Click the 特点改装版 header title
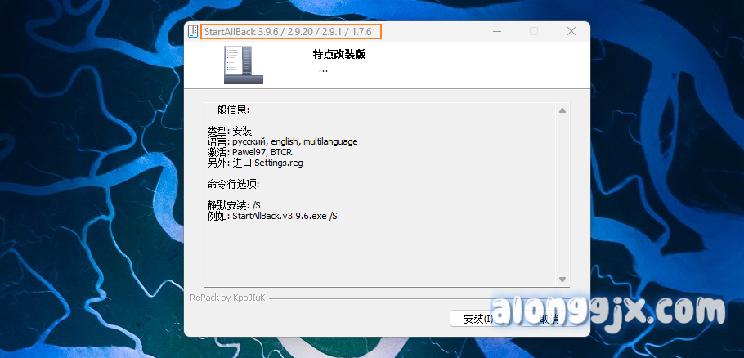This screenshot has height=358, width=744. click(x=339, y=55)
